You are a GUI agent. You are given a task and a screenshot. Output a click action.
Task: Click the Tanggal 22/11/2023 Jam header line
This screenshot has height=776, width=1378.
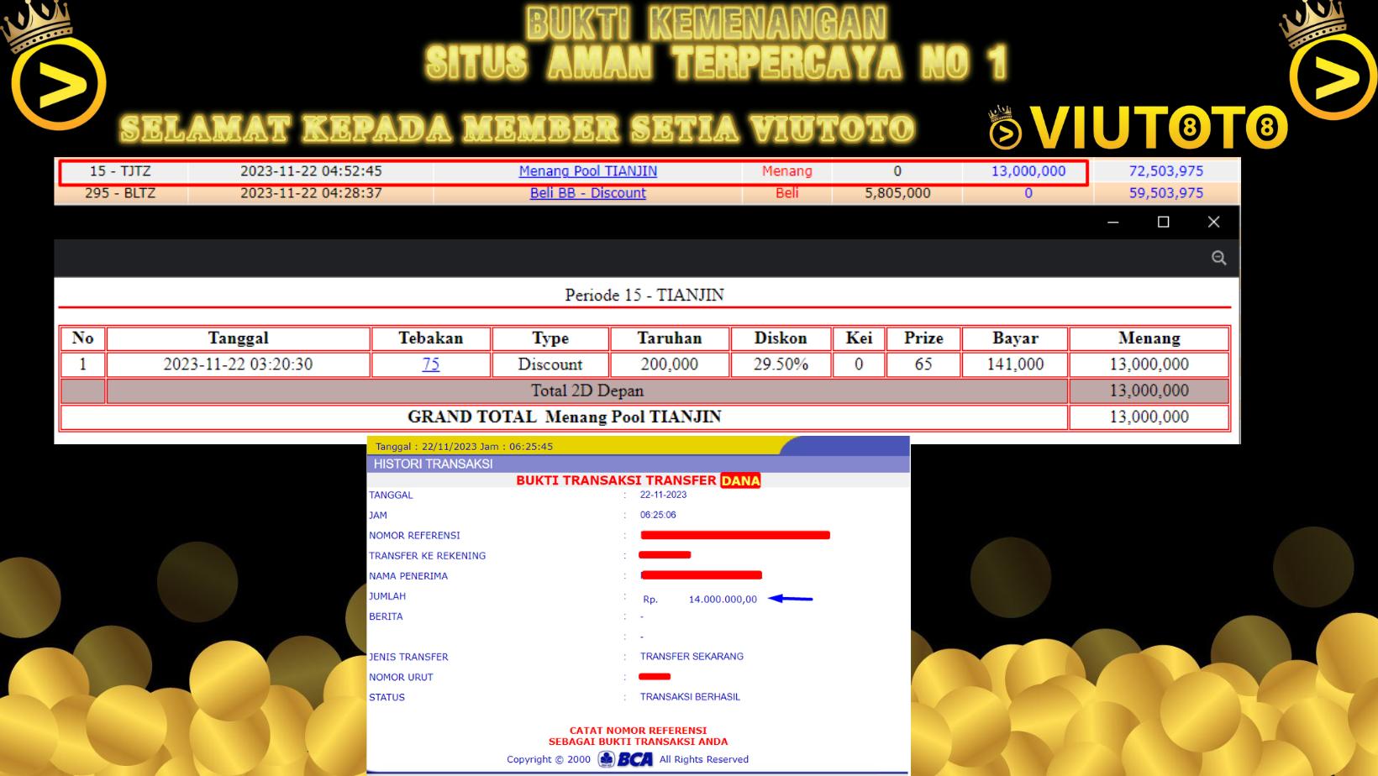[x=464, y=447]
